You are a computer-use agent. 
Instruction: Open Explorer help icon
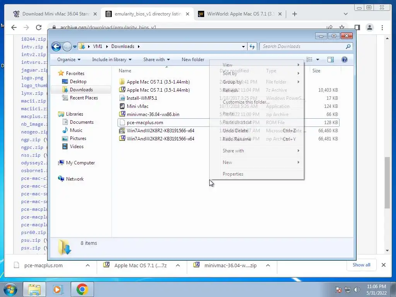(345, 60)
